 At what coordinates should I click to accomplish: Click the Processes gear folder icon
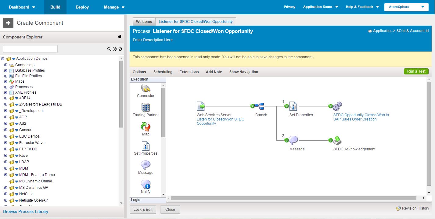point(12,87)
